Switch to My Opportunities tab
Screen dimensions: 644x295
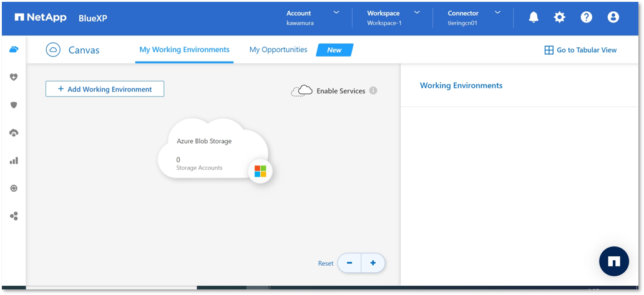[x=278, y=50]
